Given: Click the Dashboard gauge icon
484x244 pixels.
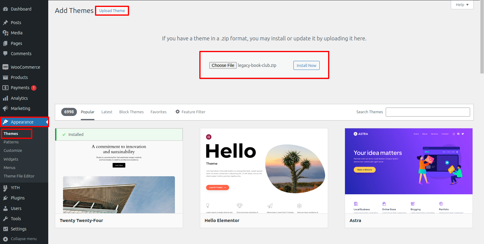Looking at the screenshot, I should 5,9.
